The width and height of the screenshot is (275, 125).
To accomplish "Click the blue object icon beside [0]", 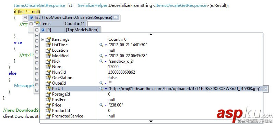I will point(43,30).
